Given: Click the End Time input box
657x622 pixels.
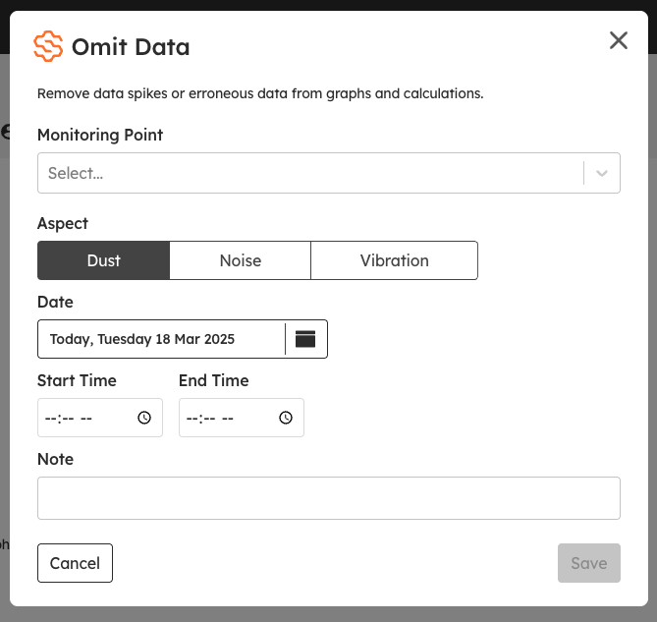Looking at the screenshot, I should pyautogui.click(x=242, y=418).
